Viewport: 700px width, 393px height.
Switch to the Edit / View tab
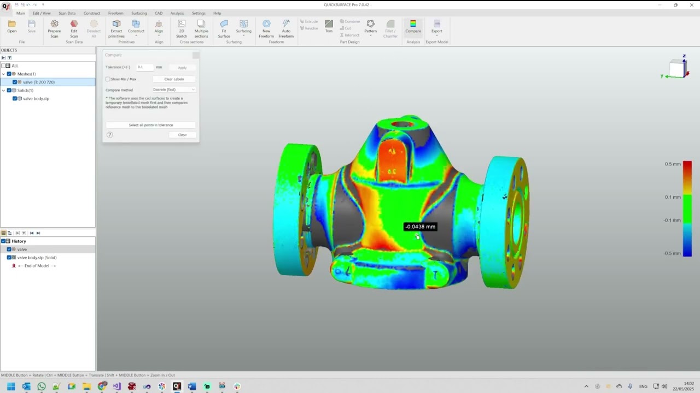coord(42,13)
